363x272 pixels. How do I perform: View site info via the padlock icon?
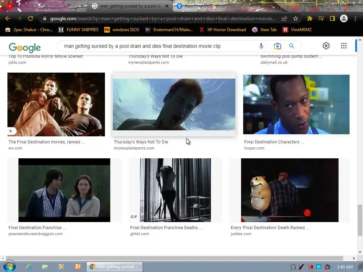pyautogui.click(x=44, y=18)
